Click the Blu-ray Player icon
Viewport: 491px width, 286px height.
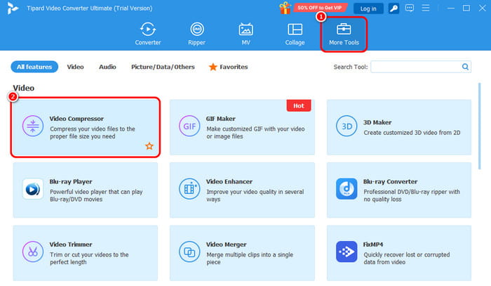[x=32, y=189]
